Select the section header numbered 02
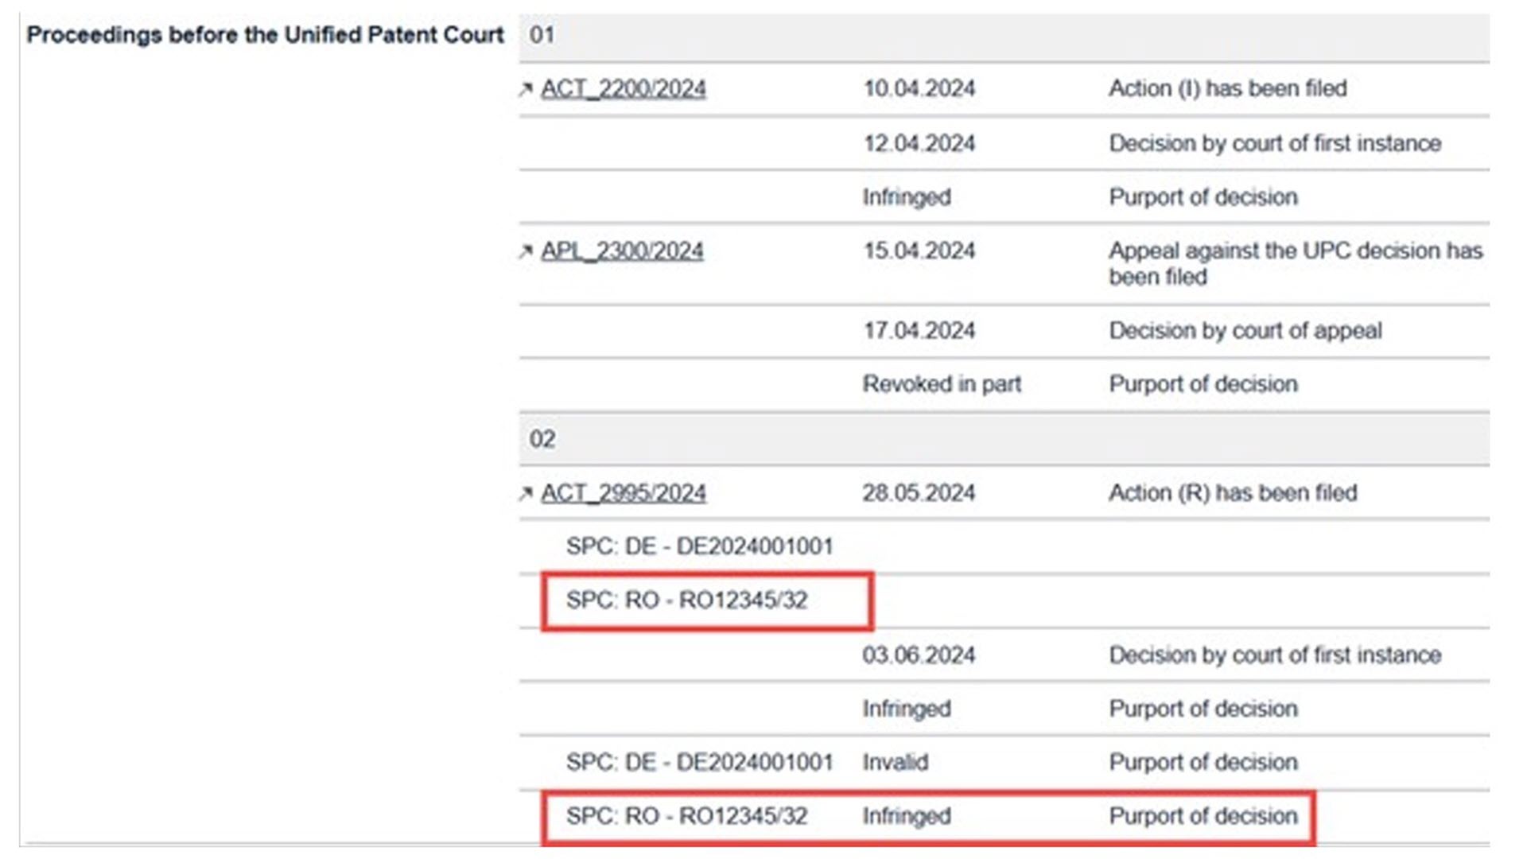This screenshot has width=1527, height=859. point(542,439)
